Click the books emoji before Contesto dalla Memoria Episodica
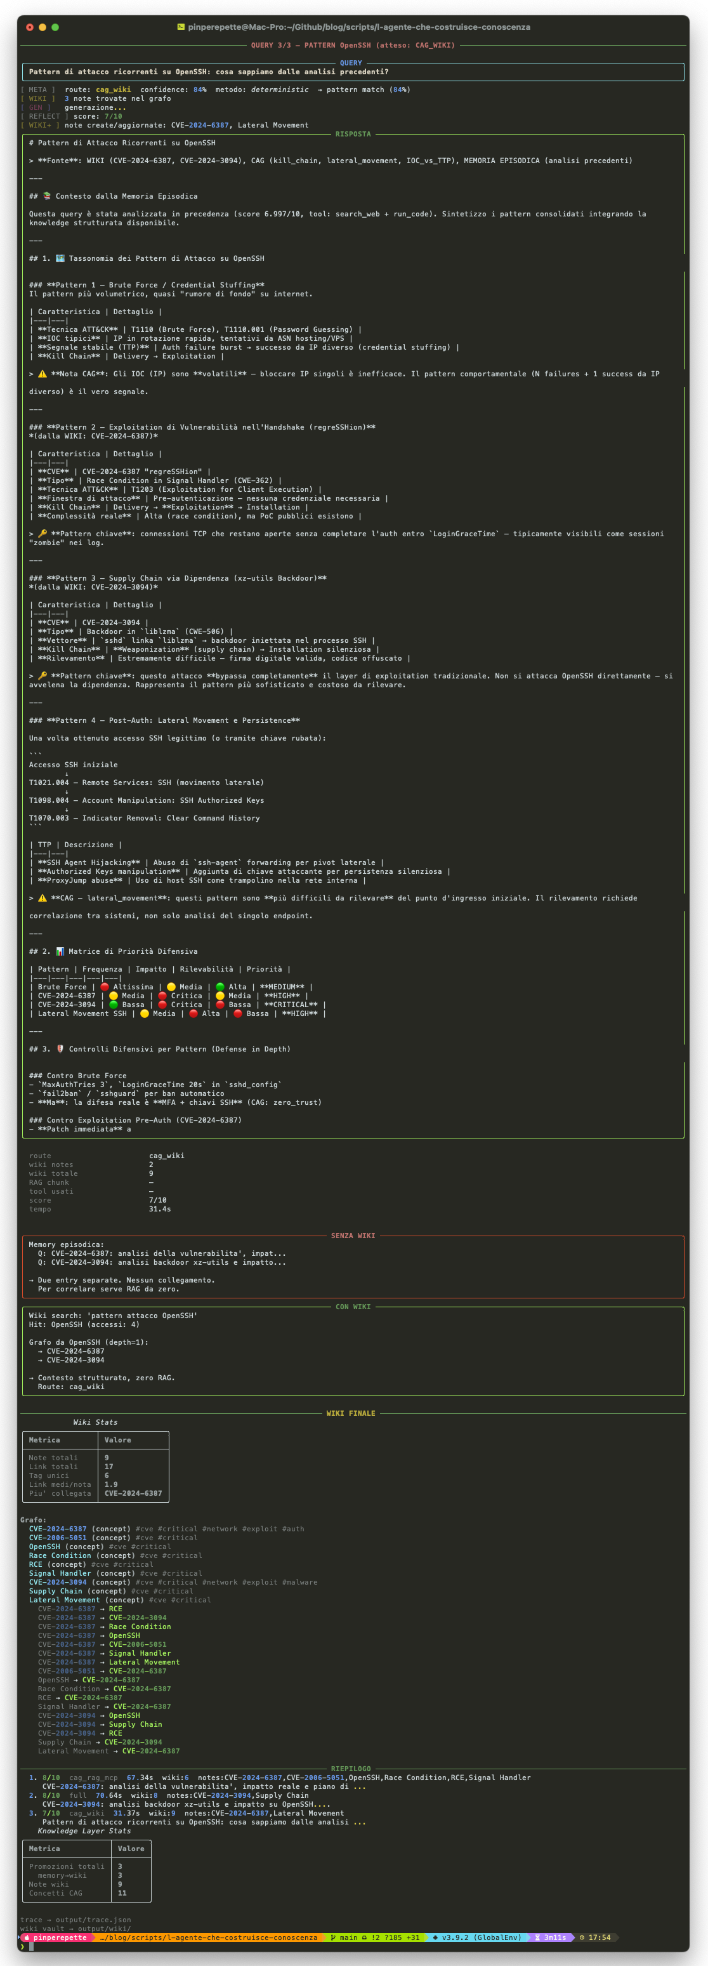The image size is (708, 1966). [x=46, y=196]
